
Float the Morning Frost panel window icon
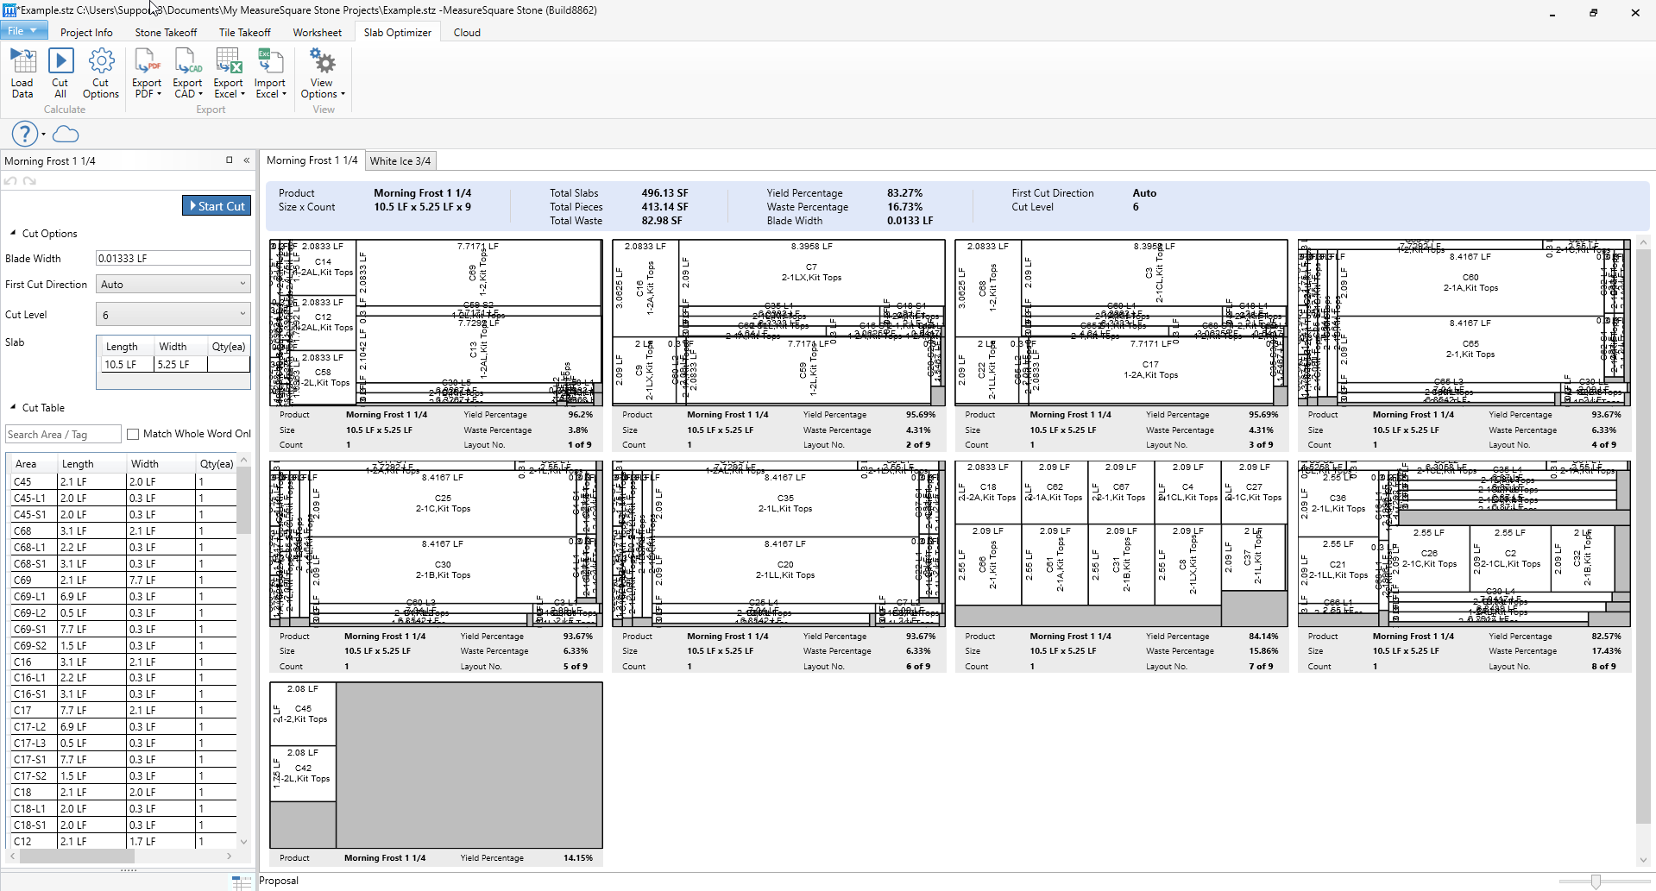click(230, 160)
